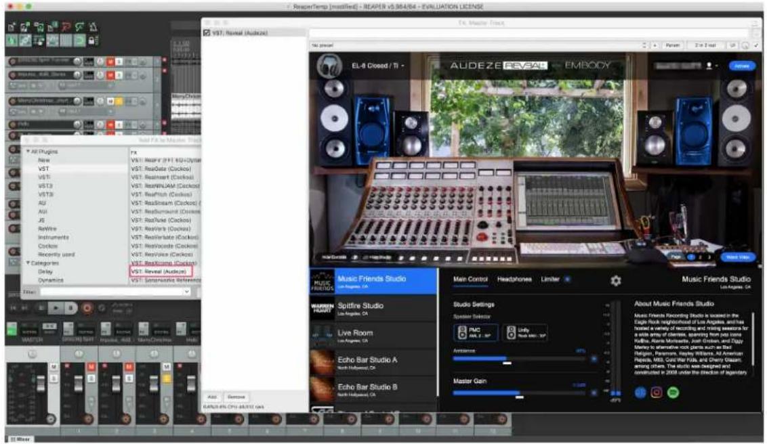Open Project Settings from the toolbar
Screen dimensions: 767x444
click(x=52, y=27)
